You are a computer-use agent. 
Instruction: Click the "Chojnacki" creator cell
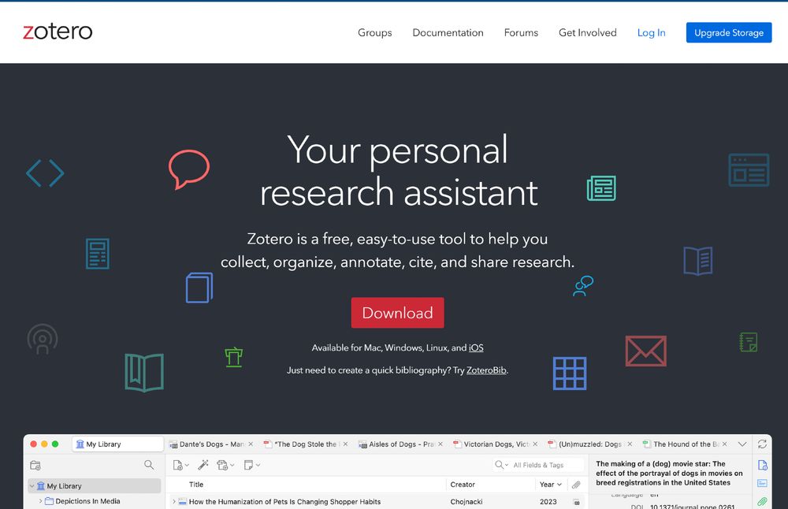[x=466, y=501]
